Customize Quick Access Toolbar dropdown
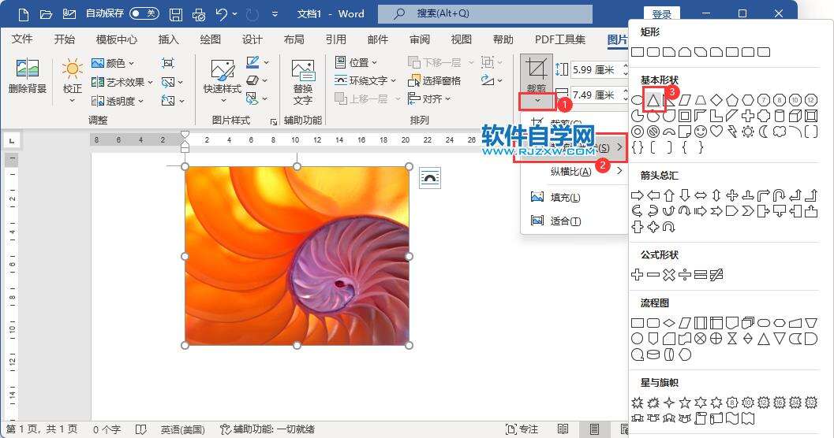The image size is (834, 438). [275, 14]
